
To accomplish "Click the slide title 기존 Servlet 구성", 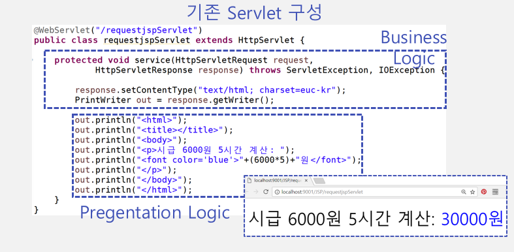I will [254, 12].
